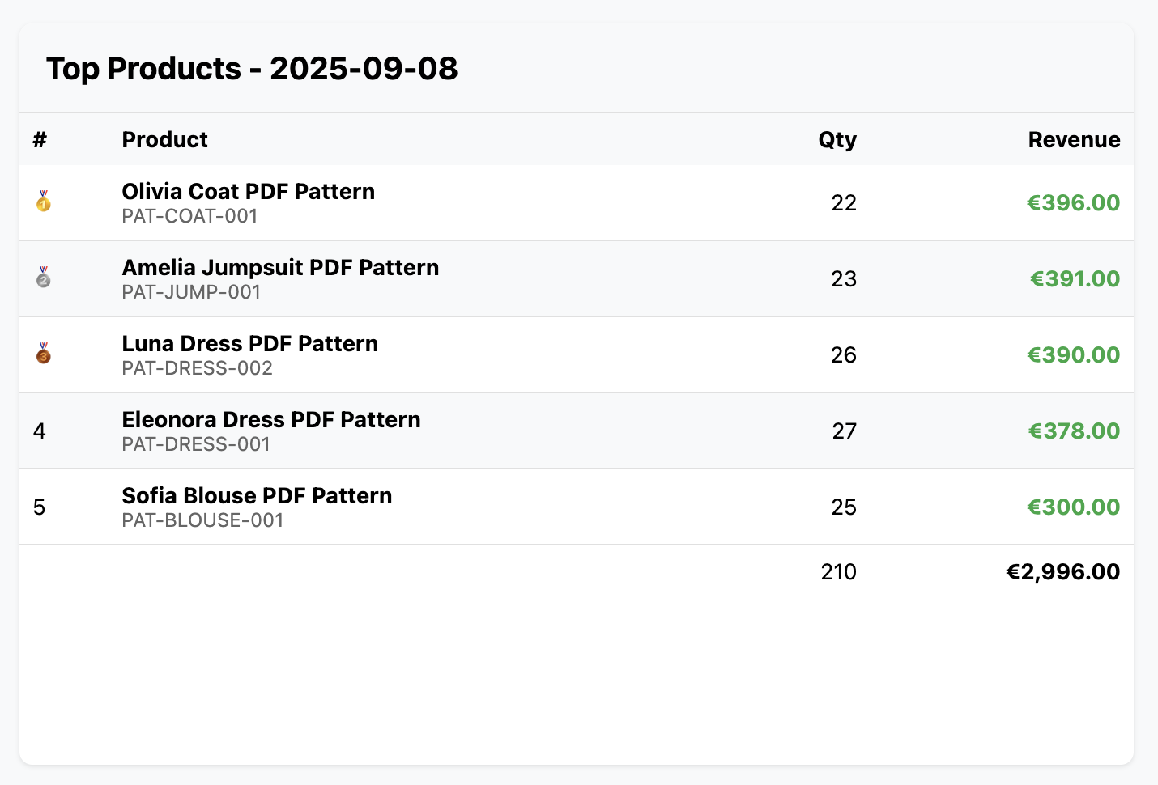The width and height of the screenshot is (1158, 785).
Task: Click rank number 4 in the list
Action: [x=39, y=431]
